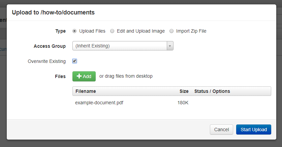282x147 pixels.
Task: Click the 180K file size value
Action: 183,103
